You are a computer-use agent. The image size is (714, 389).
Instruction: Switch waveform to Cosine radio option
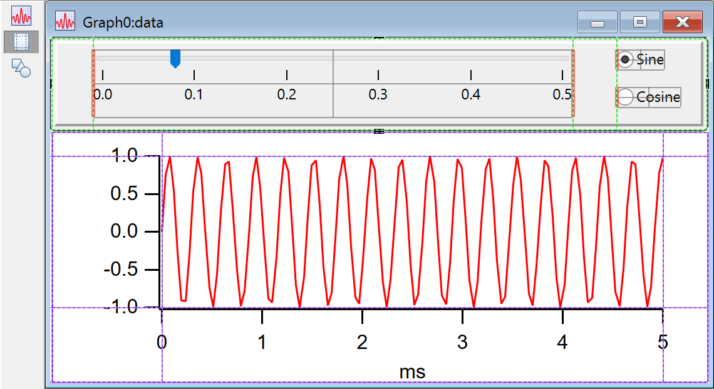pos(625,98)
